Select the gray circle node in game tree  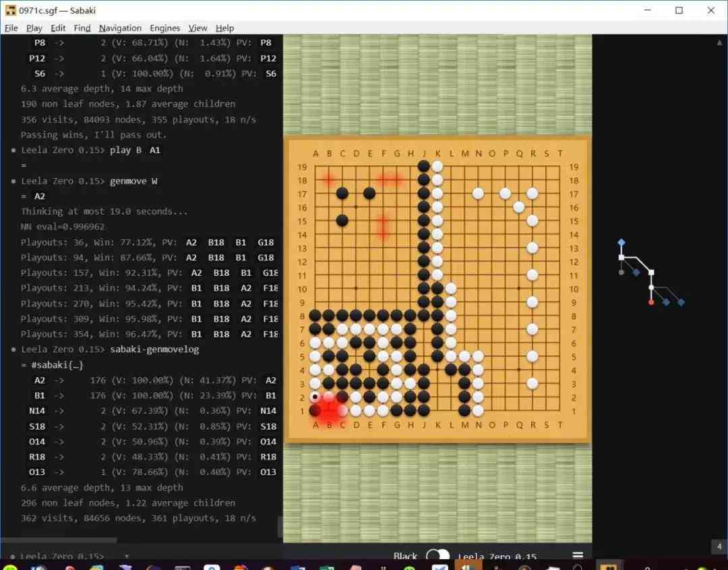pyautogui.click(x=621, y=273)
